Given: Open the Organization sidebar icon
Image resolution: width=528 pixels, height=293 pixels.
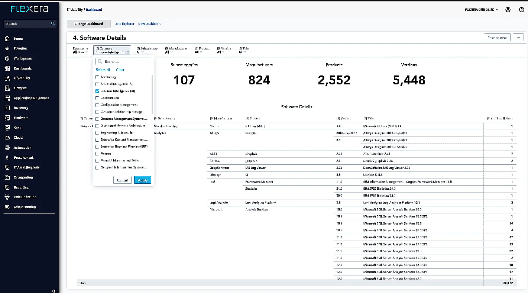Looking at the screenshot, I should click(7, 177).
